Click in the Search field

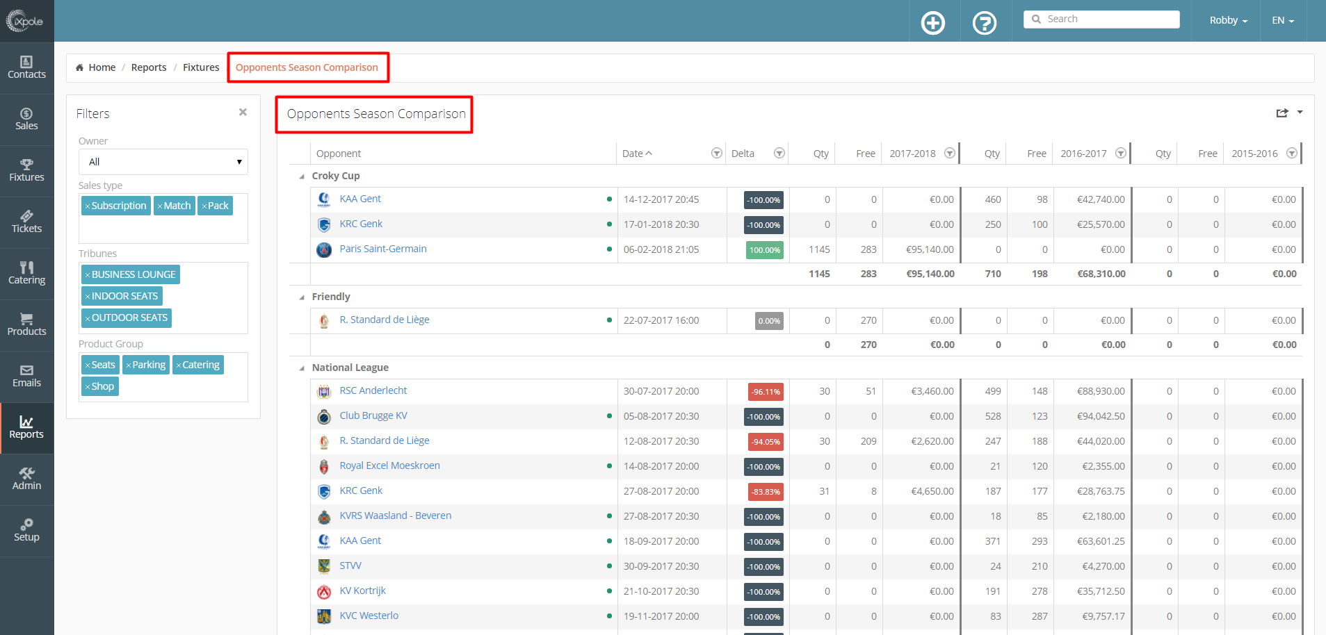tap(1101, 19)
